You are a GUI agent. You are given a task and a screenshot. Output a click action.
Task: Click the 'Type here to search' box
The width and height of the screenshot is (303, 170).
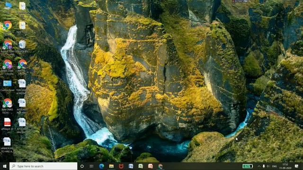point(43,166)
